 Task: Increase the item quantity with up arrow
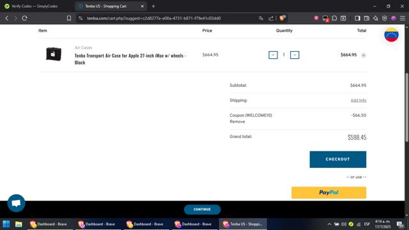(295, 55)
